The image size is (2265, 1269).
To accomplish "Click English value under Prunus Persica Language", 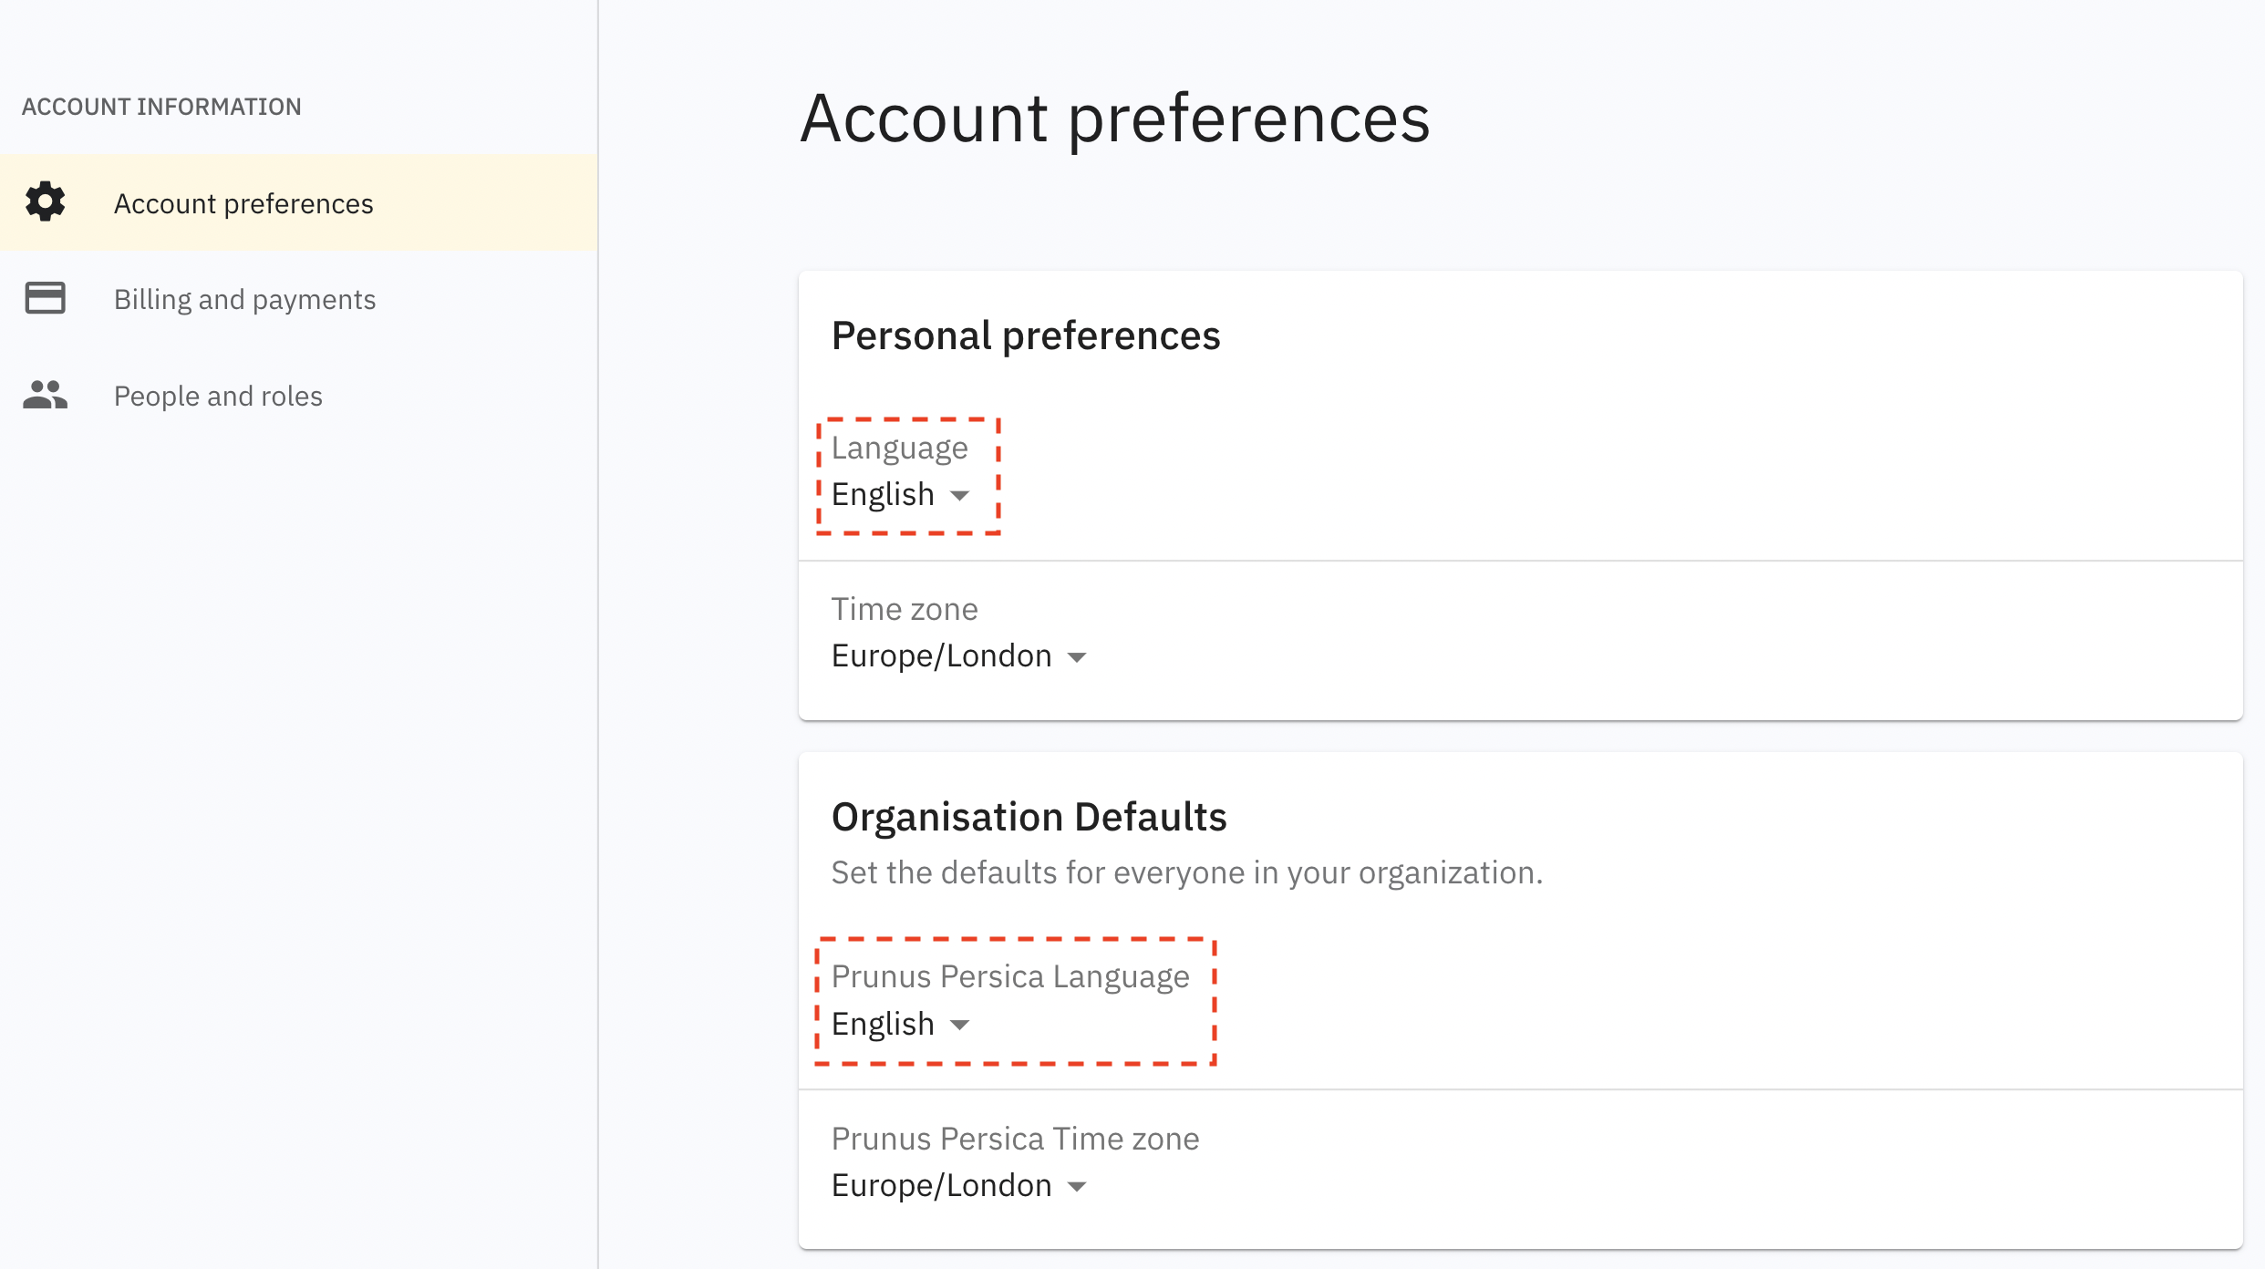I will point(883,1024).
